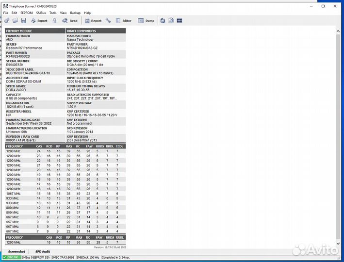Open the File menu
The width and height of the screenshot is (344, 262).
coord(6,13)
